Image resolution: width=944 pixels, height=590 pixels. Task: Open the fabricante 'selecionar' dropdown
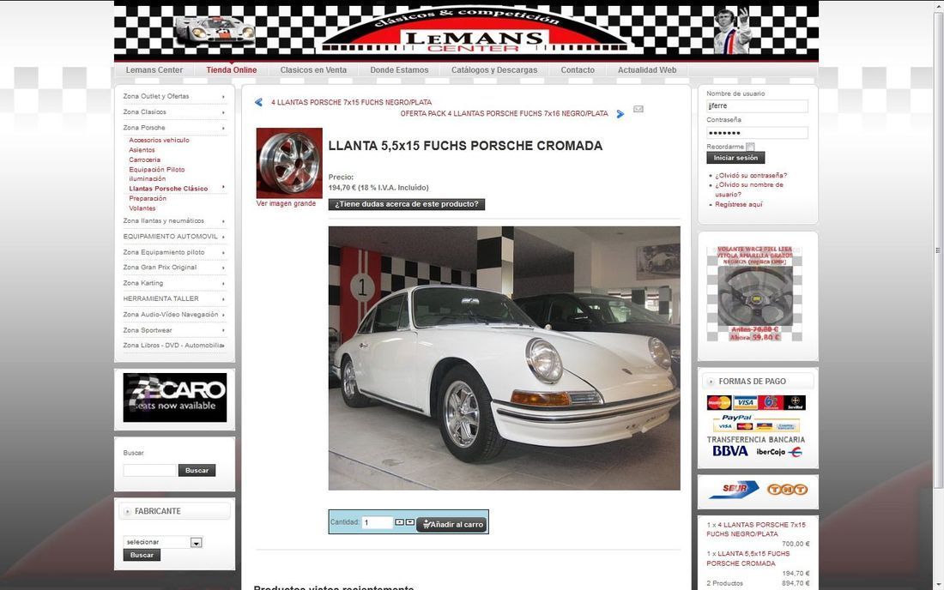[x=162, y=543]
